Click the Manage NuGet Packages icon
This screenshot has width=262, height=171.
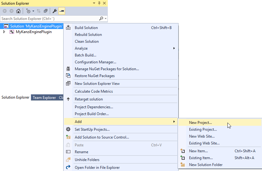pos(68,69)
